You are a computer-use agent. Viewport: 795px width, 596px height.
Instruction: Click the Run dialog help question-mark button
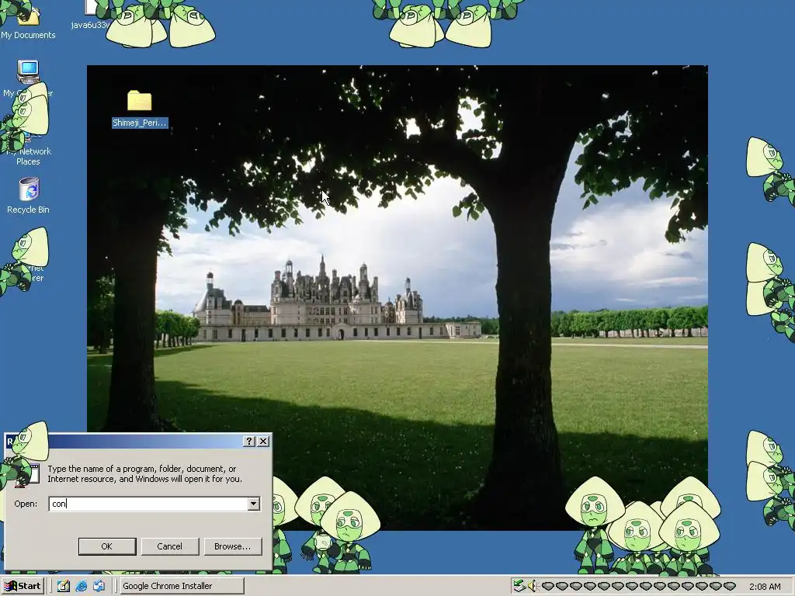click(x=249, y=442)
